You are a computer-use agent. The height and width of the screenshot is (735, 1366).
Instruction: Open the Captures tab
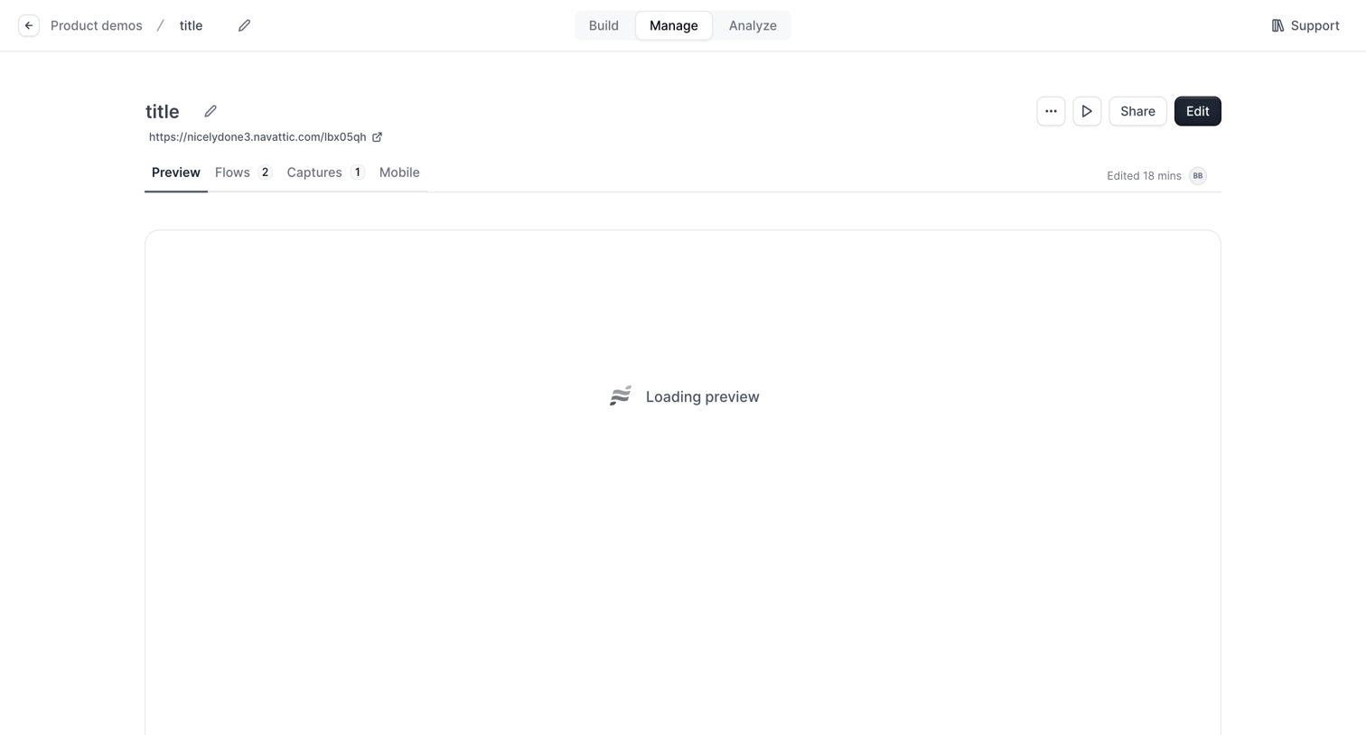325,172
